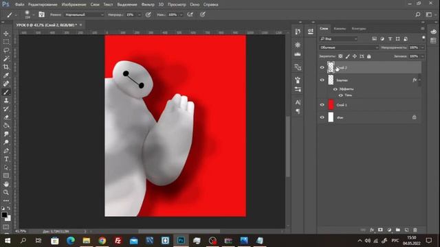Hide the red Слой 1 layer
Image resolution: width=440 pixels, height=247 pixels.
(322, 105)
